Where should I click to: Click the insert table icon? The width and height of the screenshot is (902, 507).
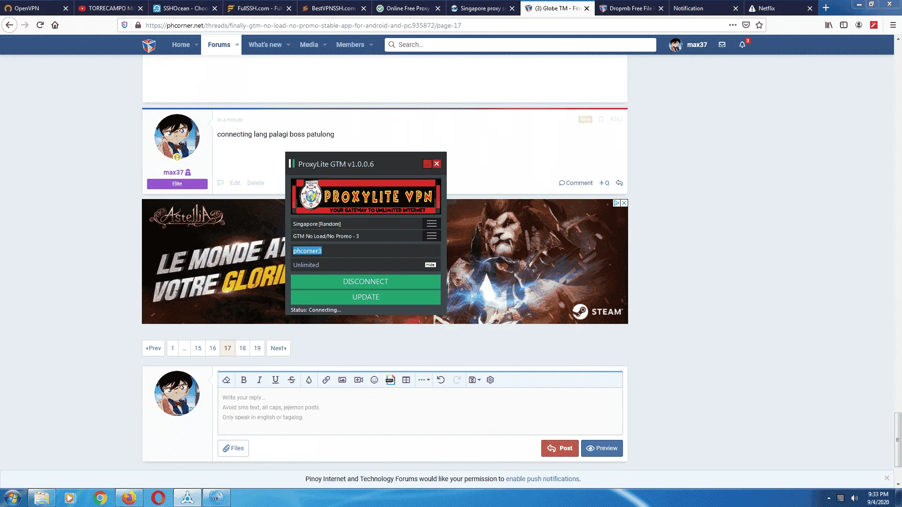(x=406, y=380)
